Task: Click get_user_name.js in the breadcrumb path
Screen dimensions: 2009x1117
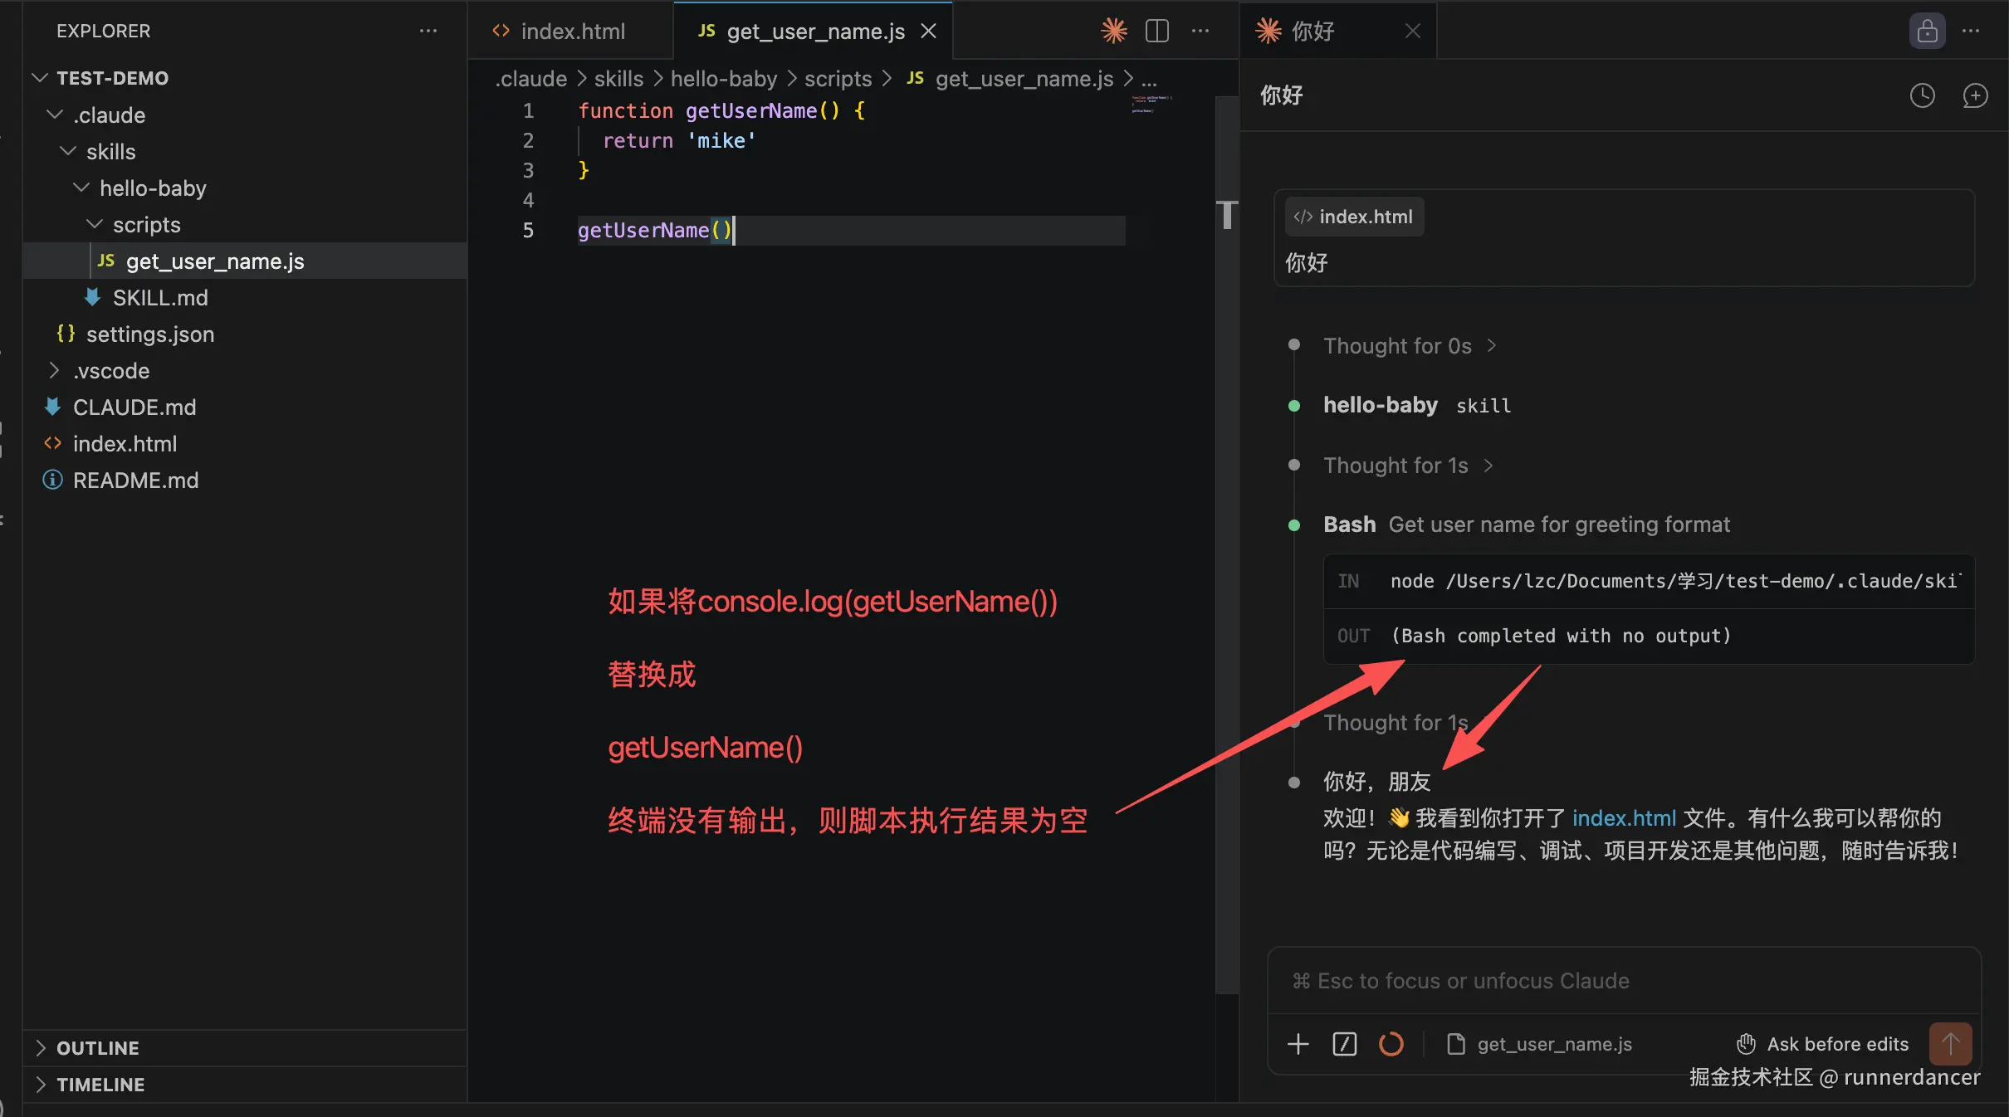Action: pyautogui.click(x=1024, y=79)
